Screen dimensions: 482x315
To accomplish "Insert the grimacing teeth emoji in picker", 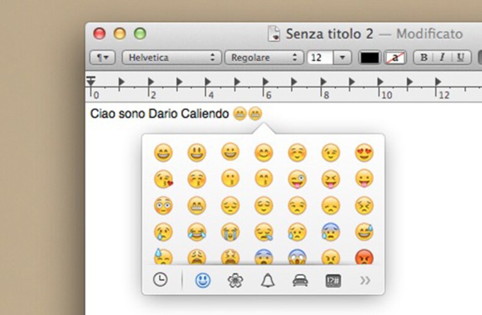I will (197, 206).
